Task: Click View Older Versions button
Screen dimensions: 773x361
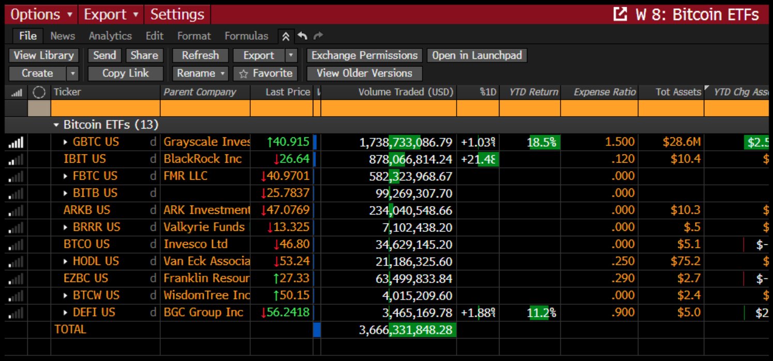Action: pos(365,73)
